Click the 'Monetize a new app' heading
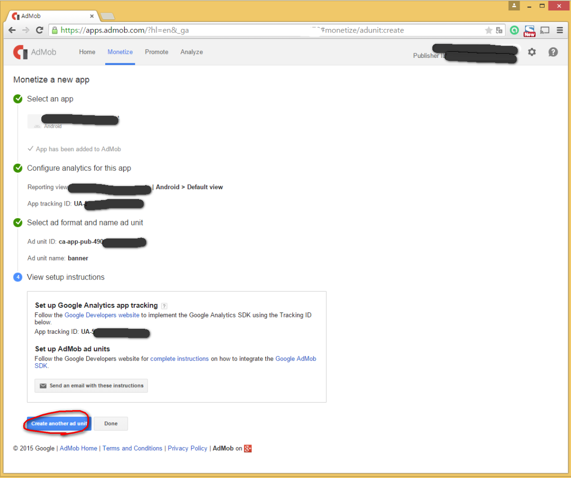This screenshot has height=478, width=571. click(51, 80)
